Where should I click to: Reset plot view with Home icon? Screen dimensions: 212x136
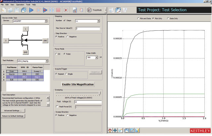[x=110, y=130]
